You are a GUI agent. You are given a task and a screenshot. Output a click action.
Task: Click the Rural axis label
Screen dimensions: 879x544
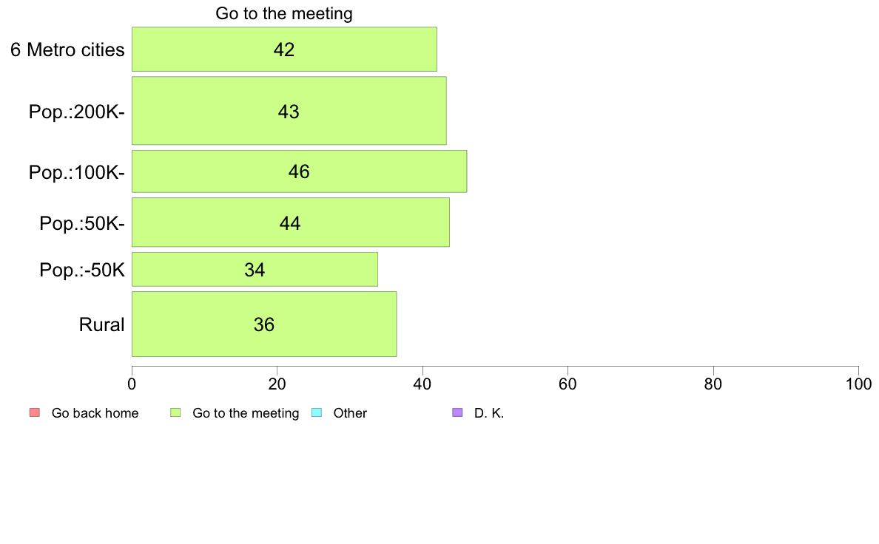(101, 324)
